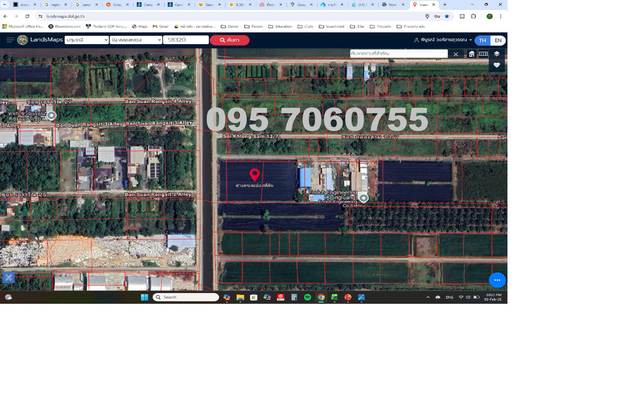Click the parcel number field 58320

click(186, 40)
